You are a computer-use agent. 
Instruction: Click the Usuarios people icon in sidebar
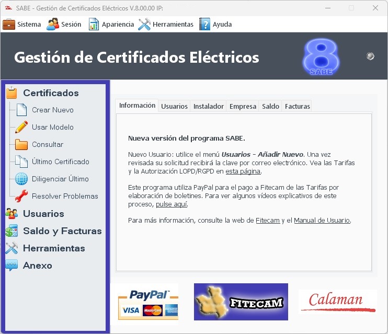[x=12, y=213]
